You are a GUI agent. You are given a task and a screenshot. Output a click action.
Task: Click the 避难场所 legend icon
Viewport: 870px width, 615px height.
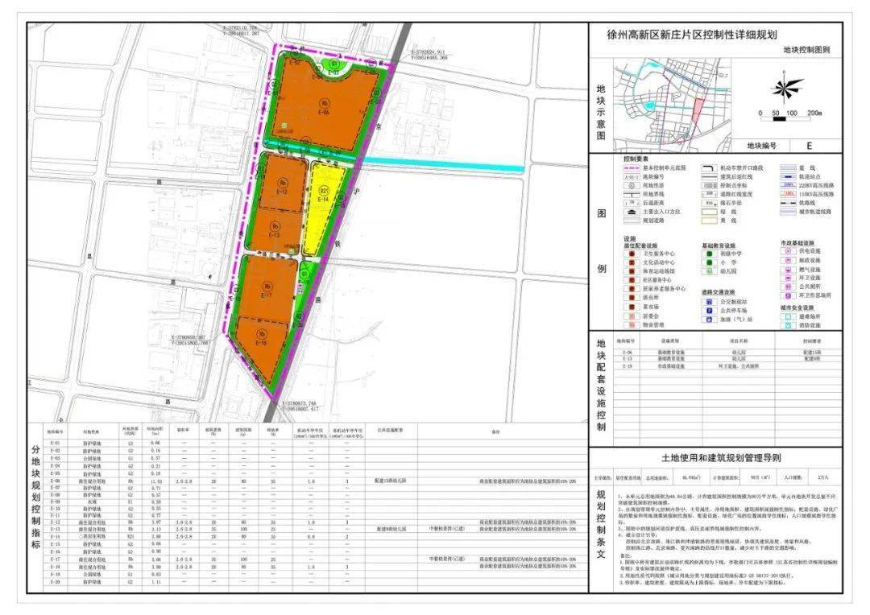[787, 316]
